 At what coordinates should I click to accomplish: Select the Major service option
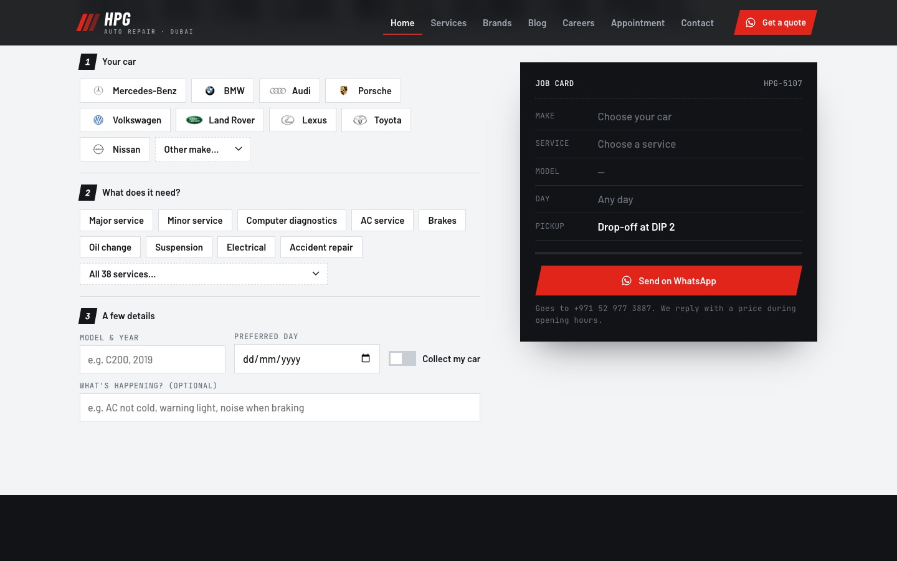click(x=116, y=221)
